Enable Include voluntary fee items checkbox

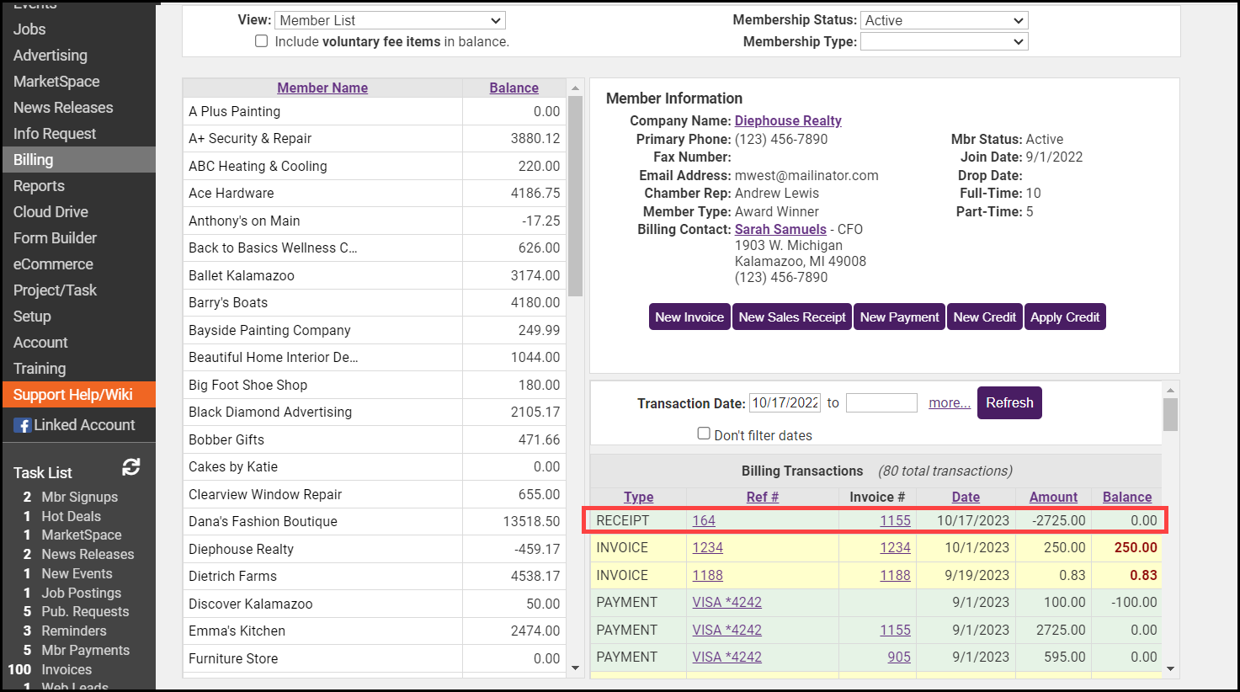coord(262,41)
